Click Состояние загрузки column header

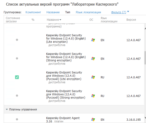point(13,20)
